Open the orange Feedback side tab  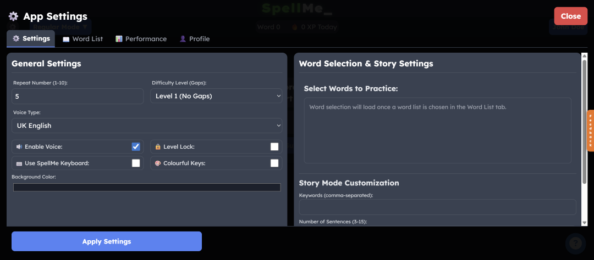[590, 131]
